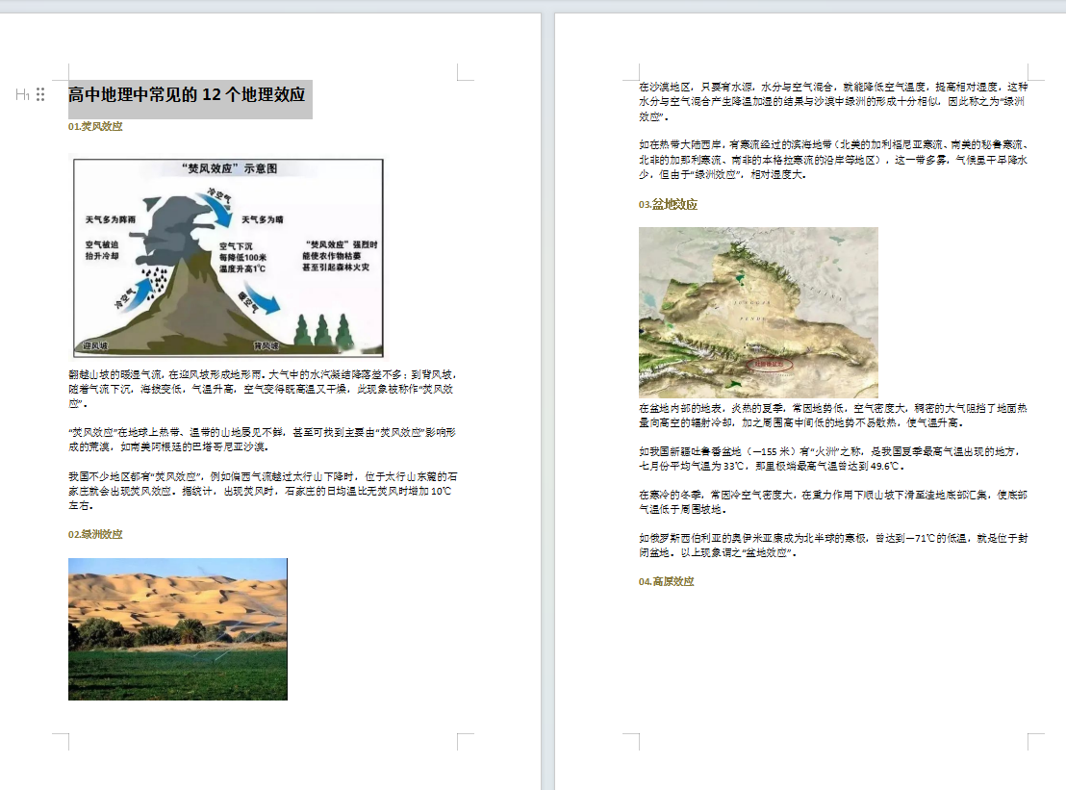Select the basin satellite map image
This screenshot has width=1066, height=790.
click(x=759, y=312)
